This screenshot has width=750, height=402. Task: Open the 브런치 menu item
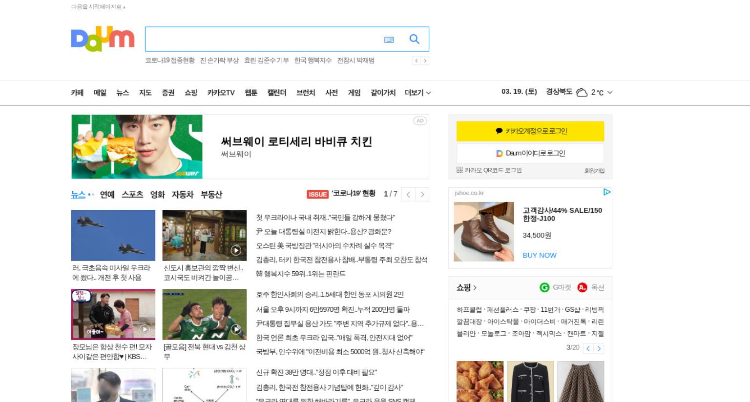[306, 93]
